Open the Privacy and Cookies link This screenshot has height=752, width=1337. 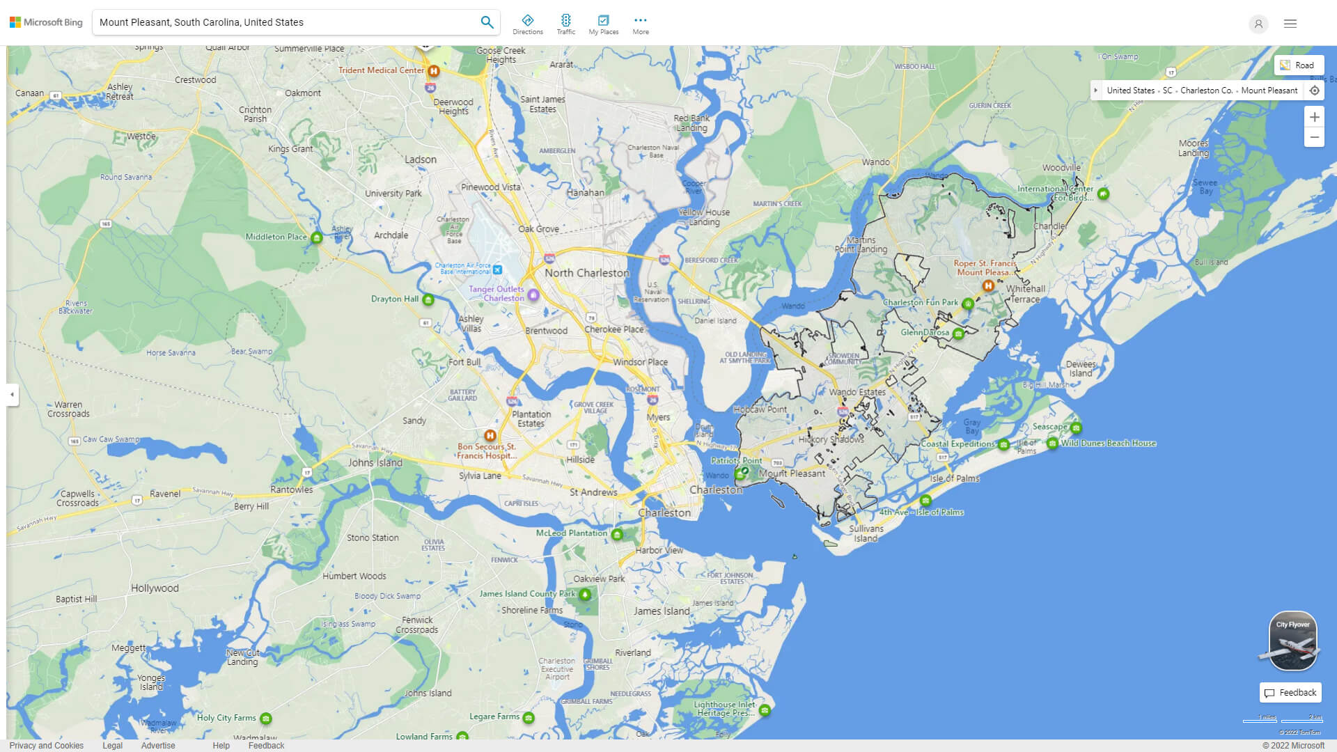[47, 745]
